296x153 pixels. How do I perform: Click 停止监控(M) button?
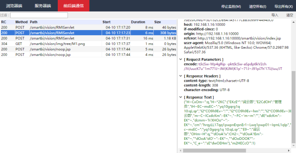(x=231, y=7)
